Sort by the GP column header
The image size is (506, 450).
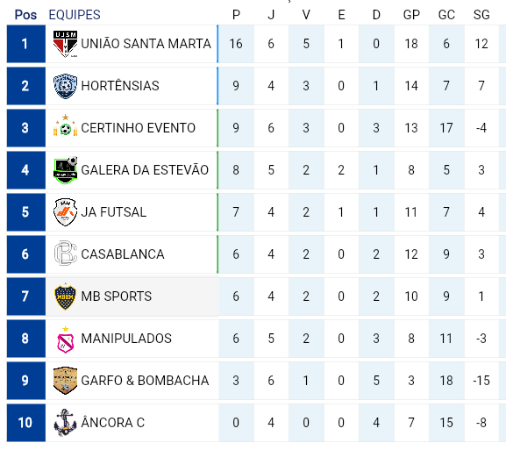(x=411, y=15)
